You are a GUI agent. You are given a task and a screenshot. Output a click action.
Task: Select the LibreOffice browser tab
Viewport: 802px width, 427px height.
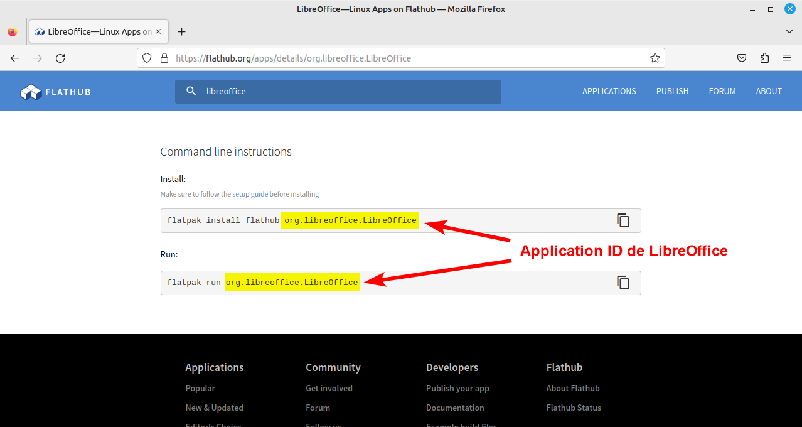click(99, 31)
